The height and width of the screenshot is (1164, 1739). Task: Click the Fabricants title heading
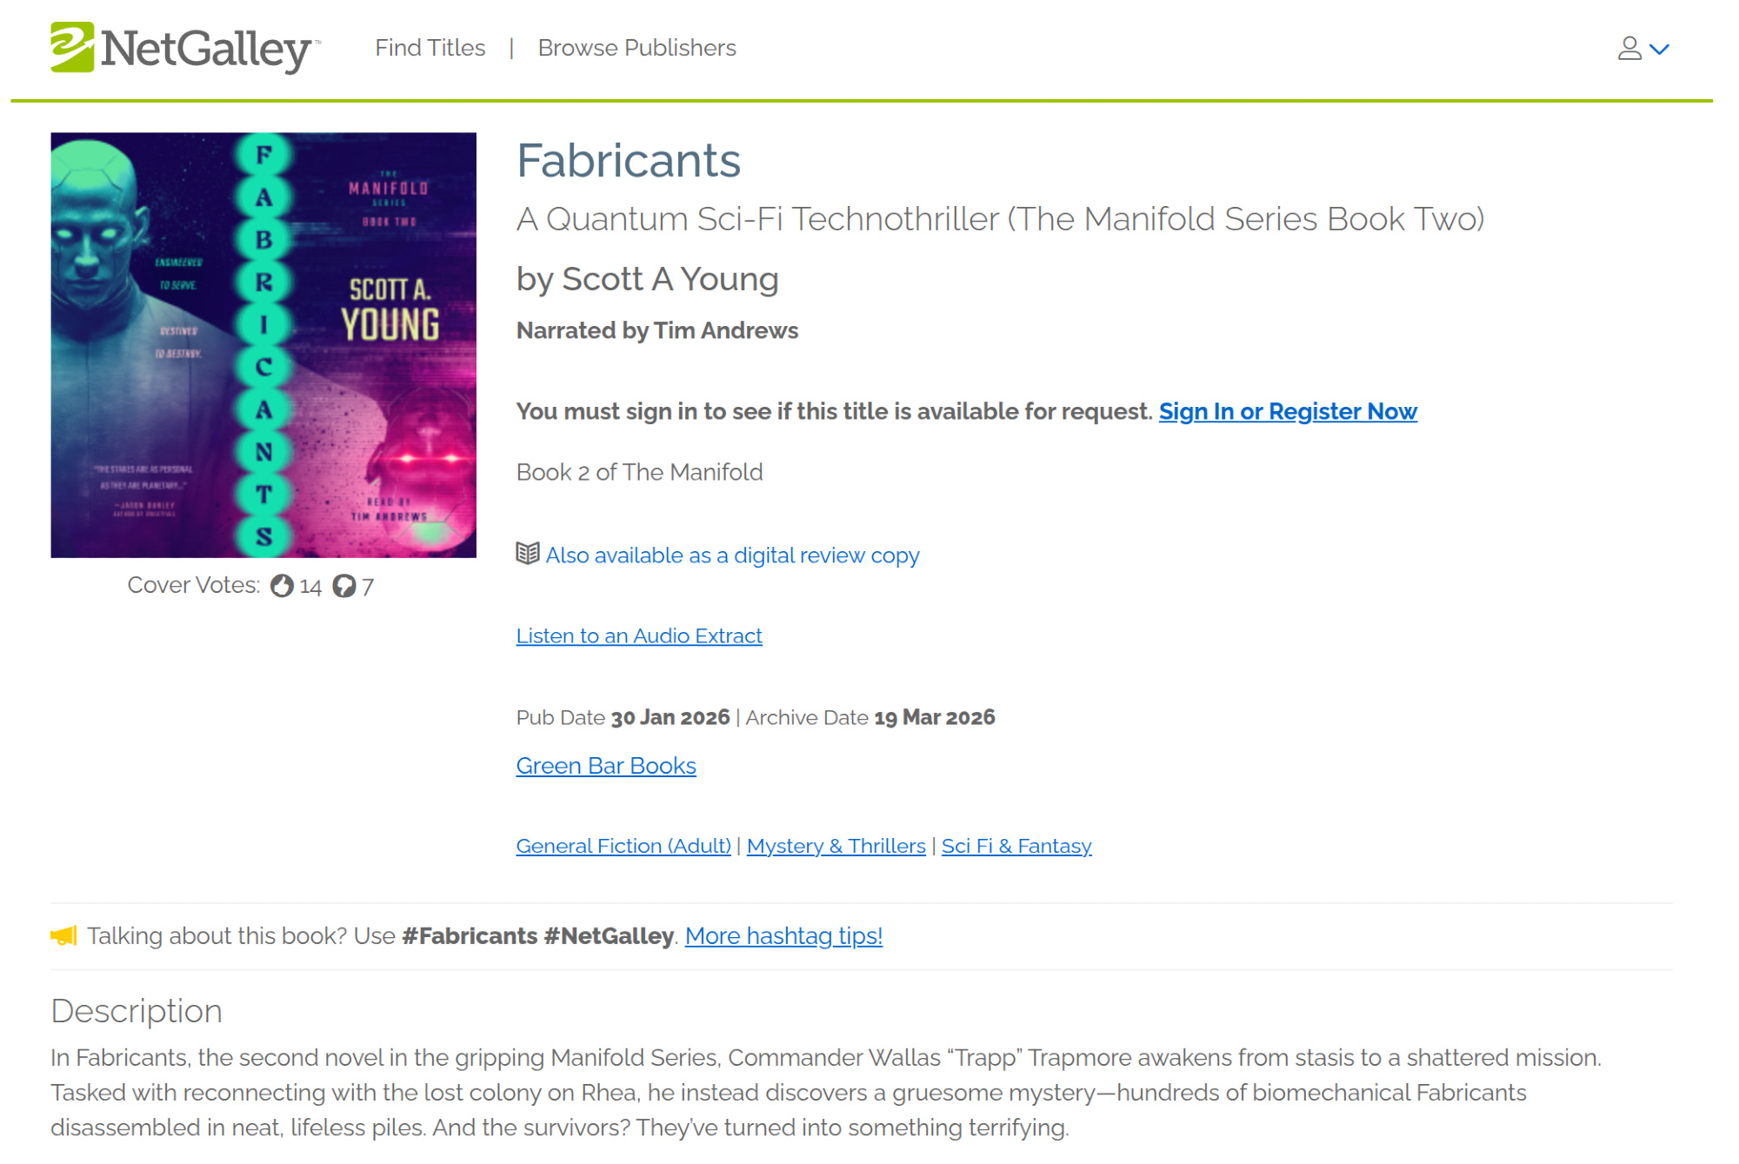[628, 161]
